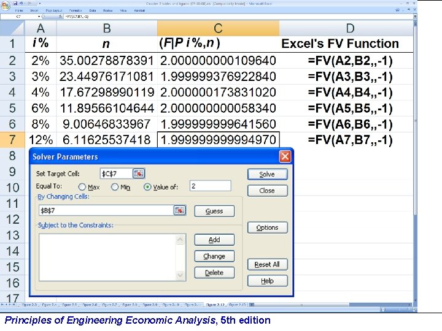This screenshot has width=442, height=331.
Task: Open the Office button menu
Action: [x=6, y=5]
